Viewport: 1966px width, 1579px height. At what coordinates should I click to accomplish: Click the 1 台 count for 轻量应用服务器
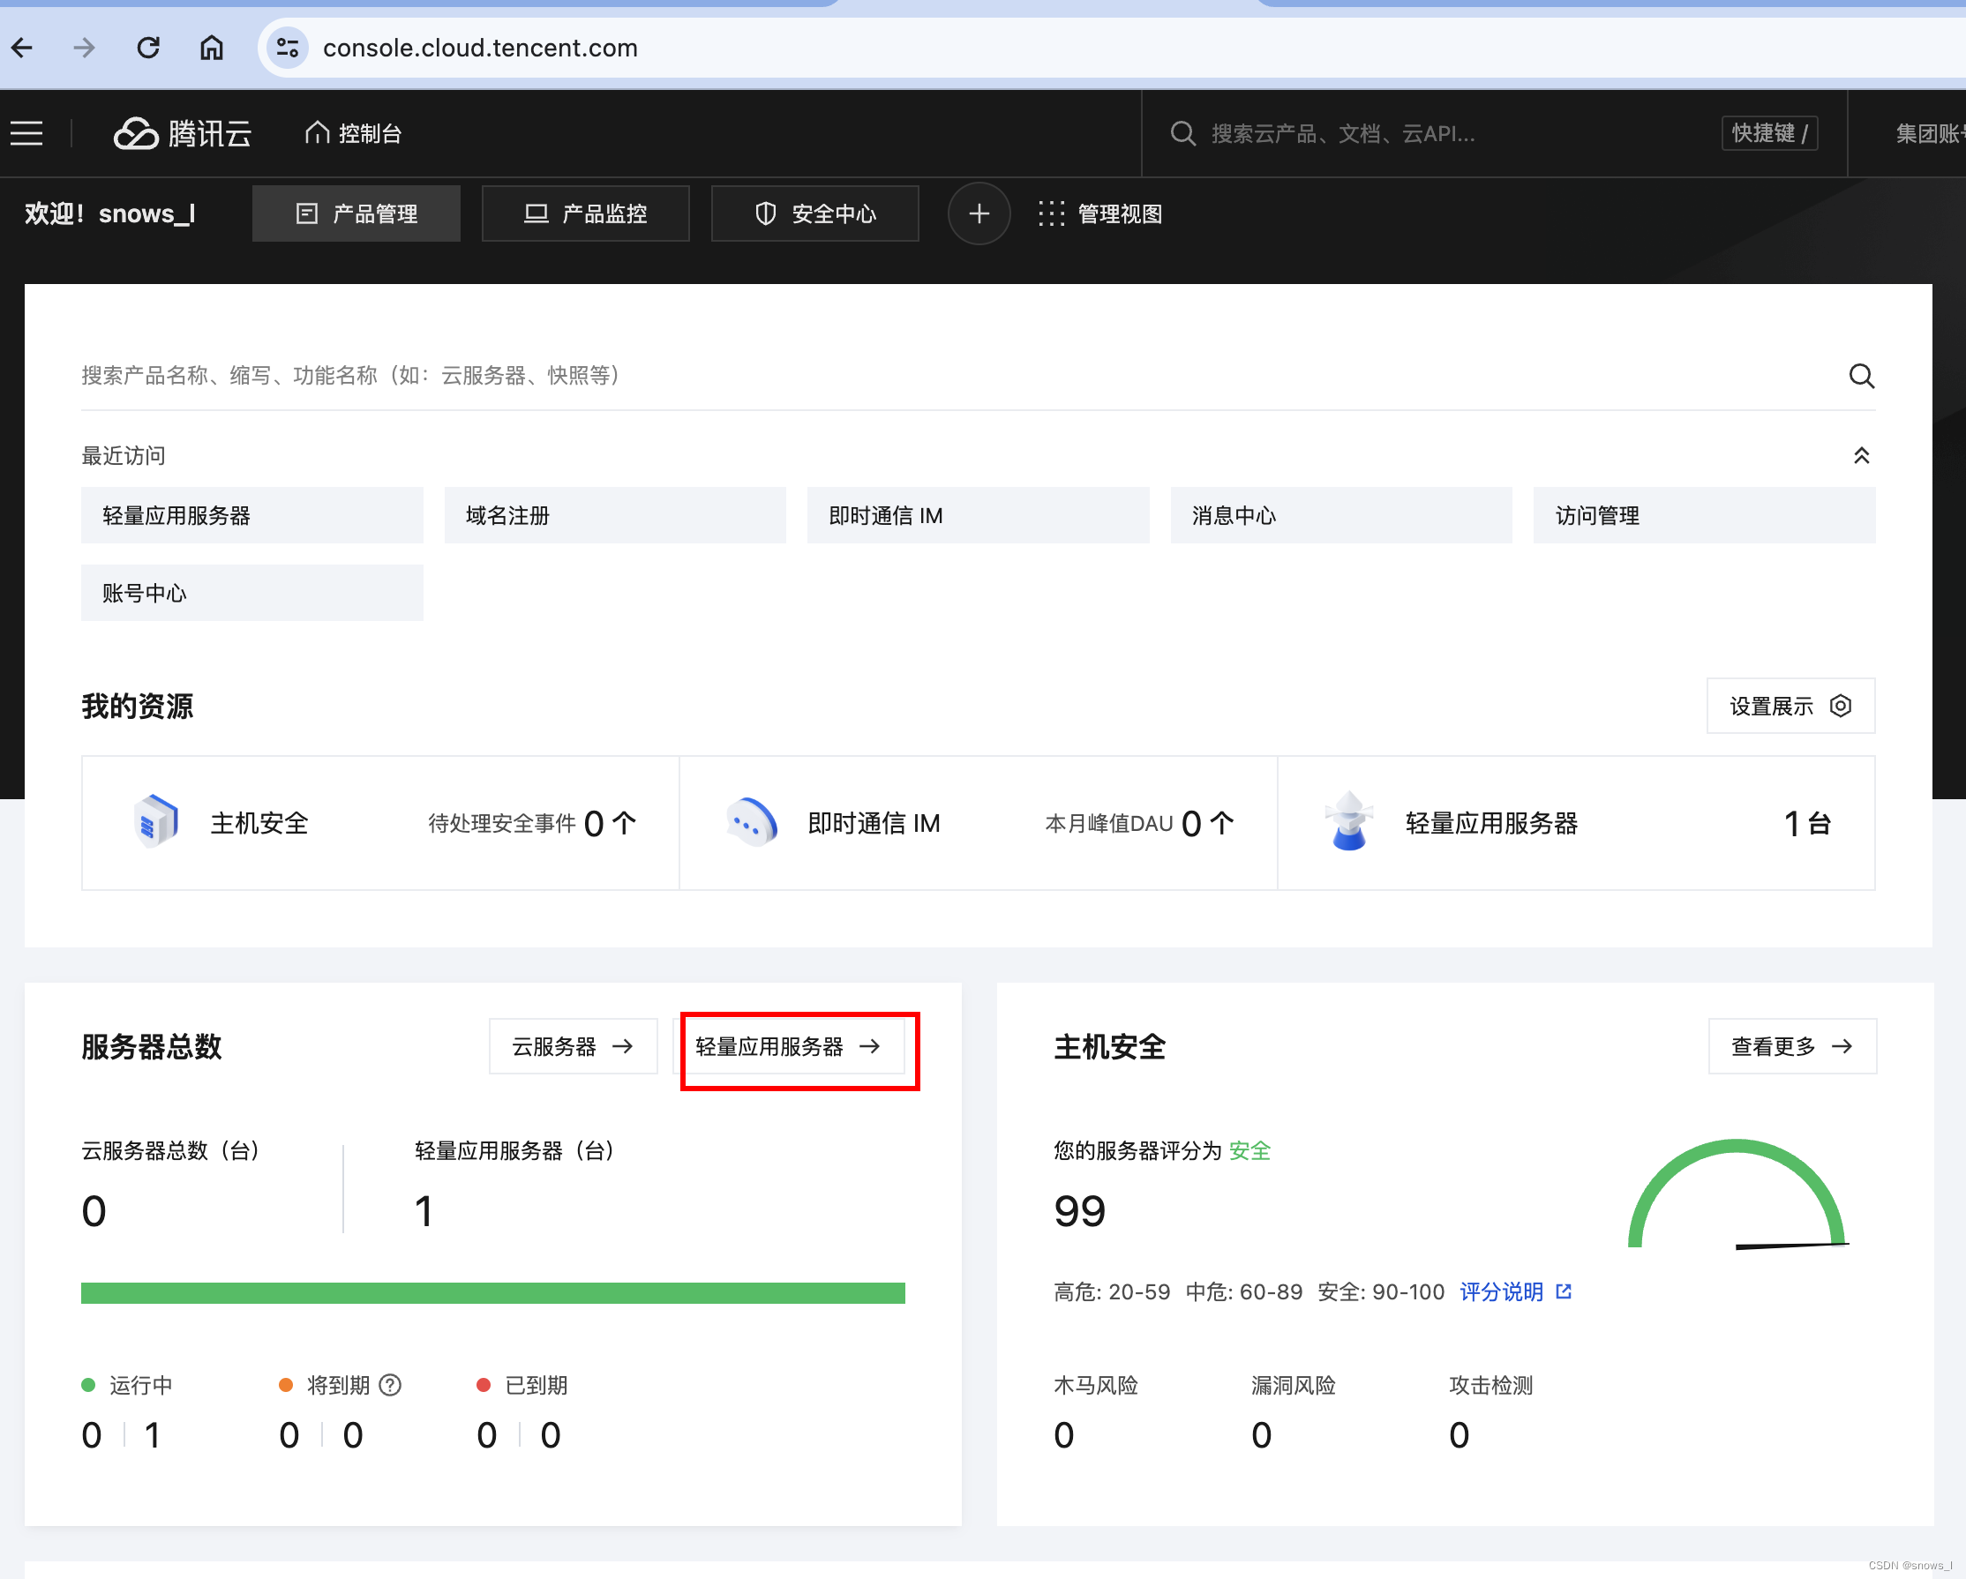click(1807, 823)
